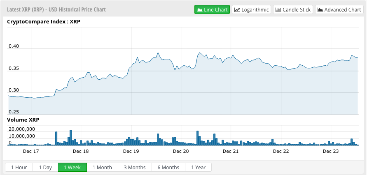The width and height of the screenshot is (367, 175).
Task: Switch to Logarithmic chart view
Action: [x=252, y=9]
